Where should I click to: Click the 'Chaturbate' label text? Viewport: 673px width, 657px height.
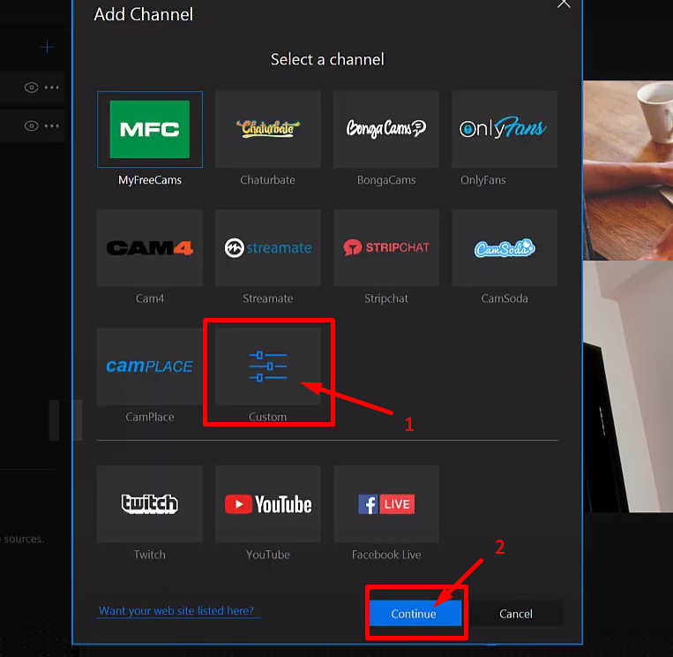coord(267,180)
